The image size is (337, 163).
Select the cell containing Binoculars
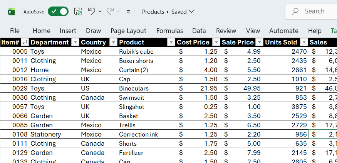pyautogui.click(x=134, y=88)
